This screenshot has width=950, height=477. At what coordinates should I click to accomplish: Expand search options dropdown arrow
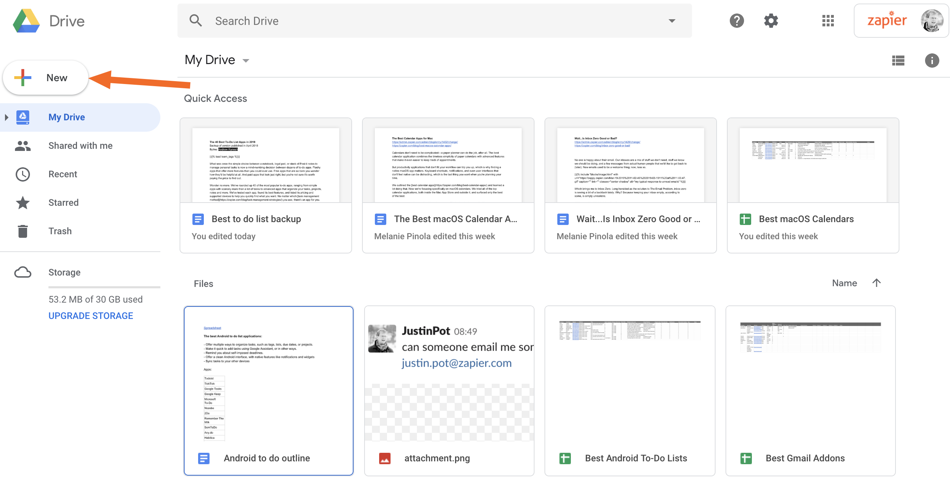click(672, 21)
